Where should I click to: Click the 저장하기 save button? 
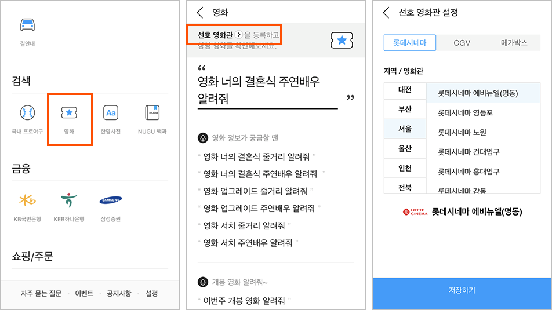click(462, 293)
